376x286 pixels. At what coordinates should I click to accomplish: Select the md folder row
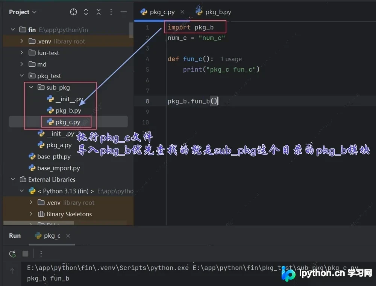point(68,64)
